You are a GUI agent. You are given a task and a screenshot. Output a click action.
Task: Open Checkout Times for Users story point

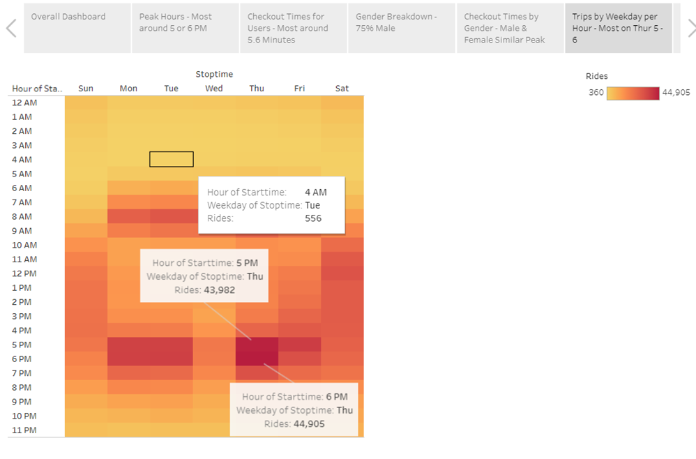[293, 28]
